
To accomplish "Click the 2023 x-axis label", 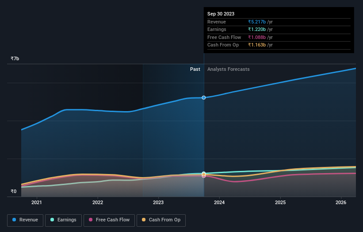I will tap(158, 203).
